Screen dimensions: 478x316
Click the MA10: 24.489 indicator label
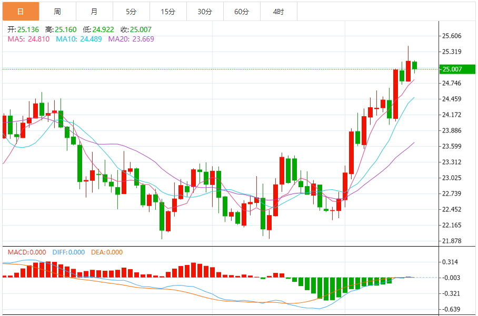point(78,39)
